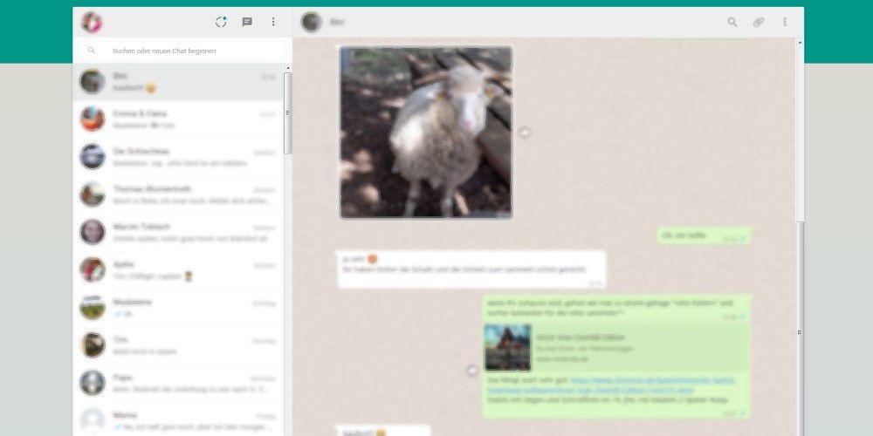Focus the 'Suchen oder neuen Chat beginnen' field
Screen dimensions: 873x436
click(x=182, y=51)
